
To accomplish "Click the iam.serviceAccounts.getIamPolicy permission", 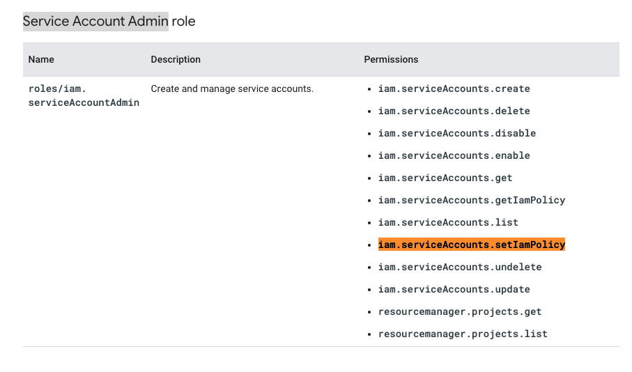I will [471, 201].
